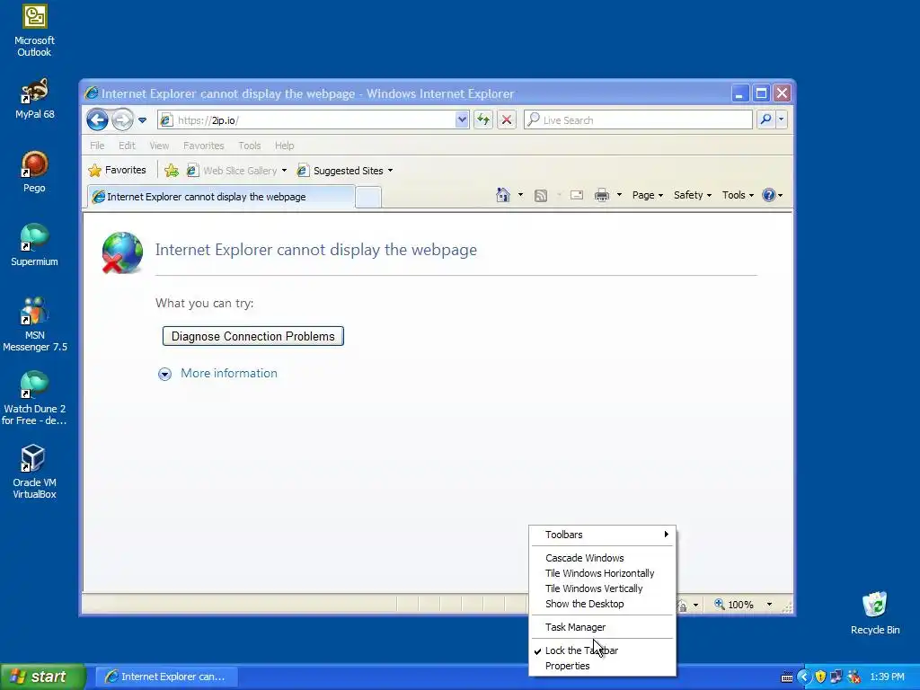The height and width of the screenshot is (690, 920).
Task: Select MyPal 68 desktop icon
Action: click(x=35, y=99)
